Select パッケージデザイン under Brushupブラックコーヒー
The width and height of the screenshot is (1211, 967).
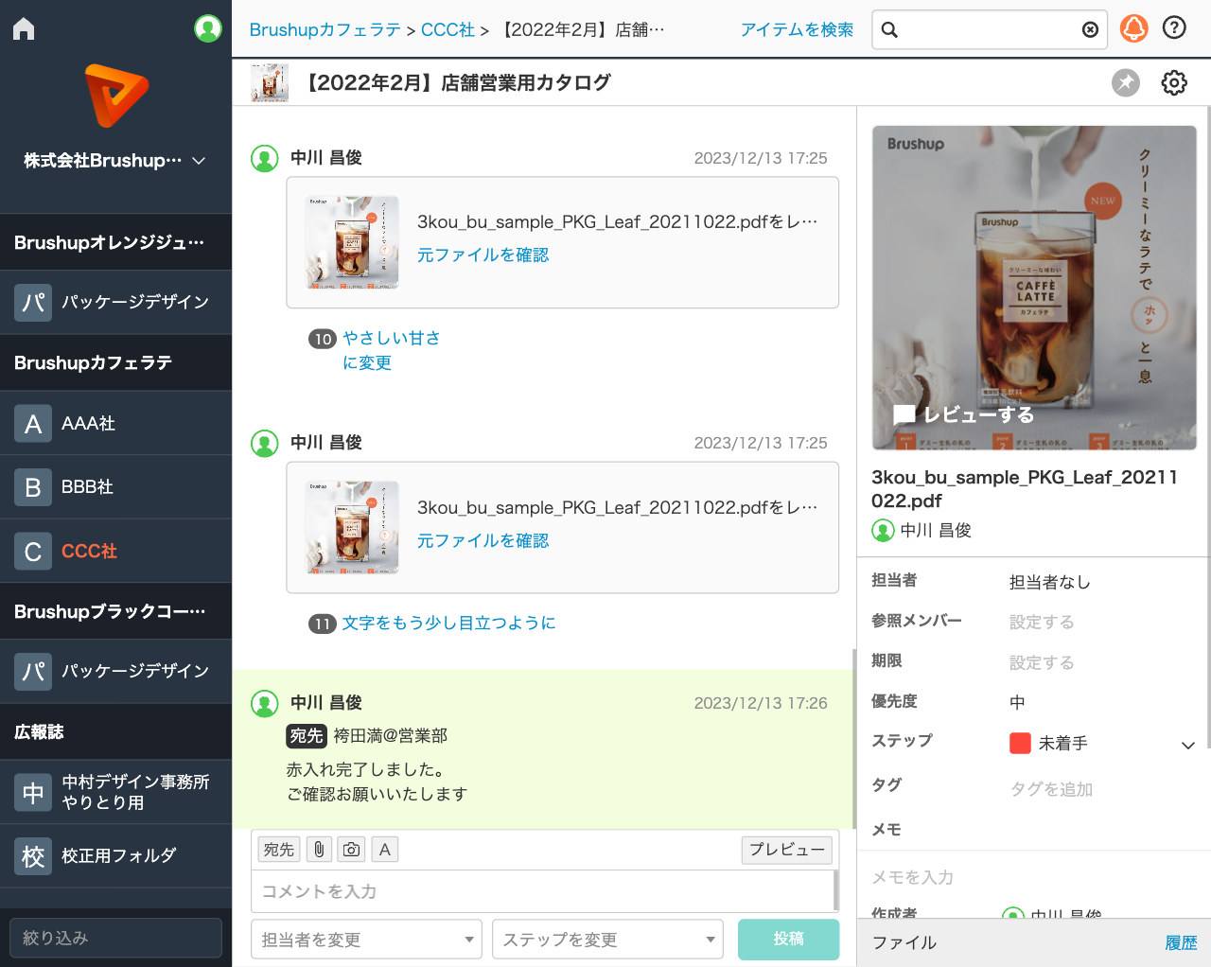[x=115, y=671]
